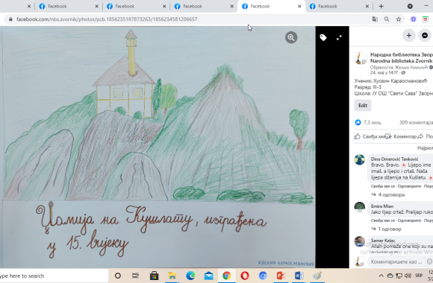
Task: Click the browser zoom magnifier icon
Action: coord(387,19)
